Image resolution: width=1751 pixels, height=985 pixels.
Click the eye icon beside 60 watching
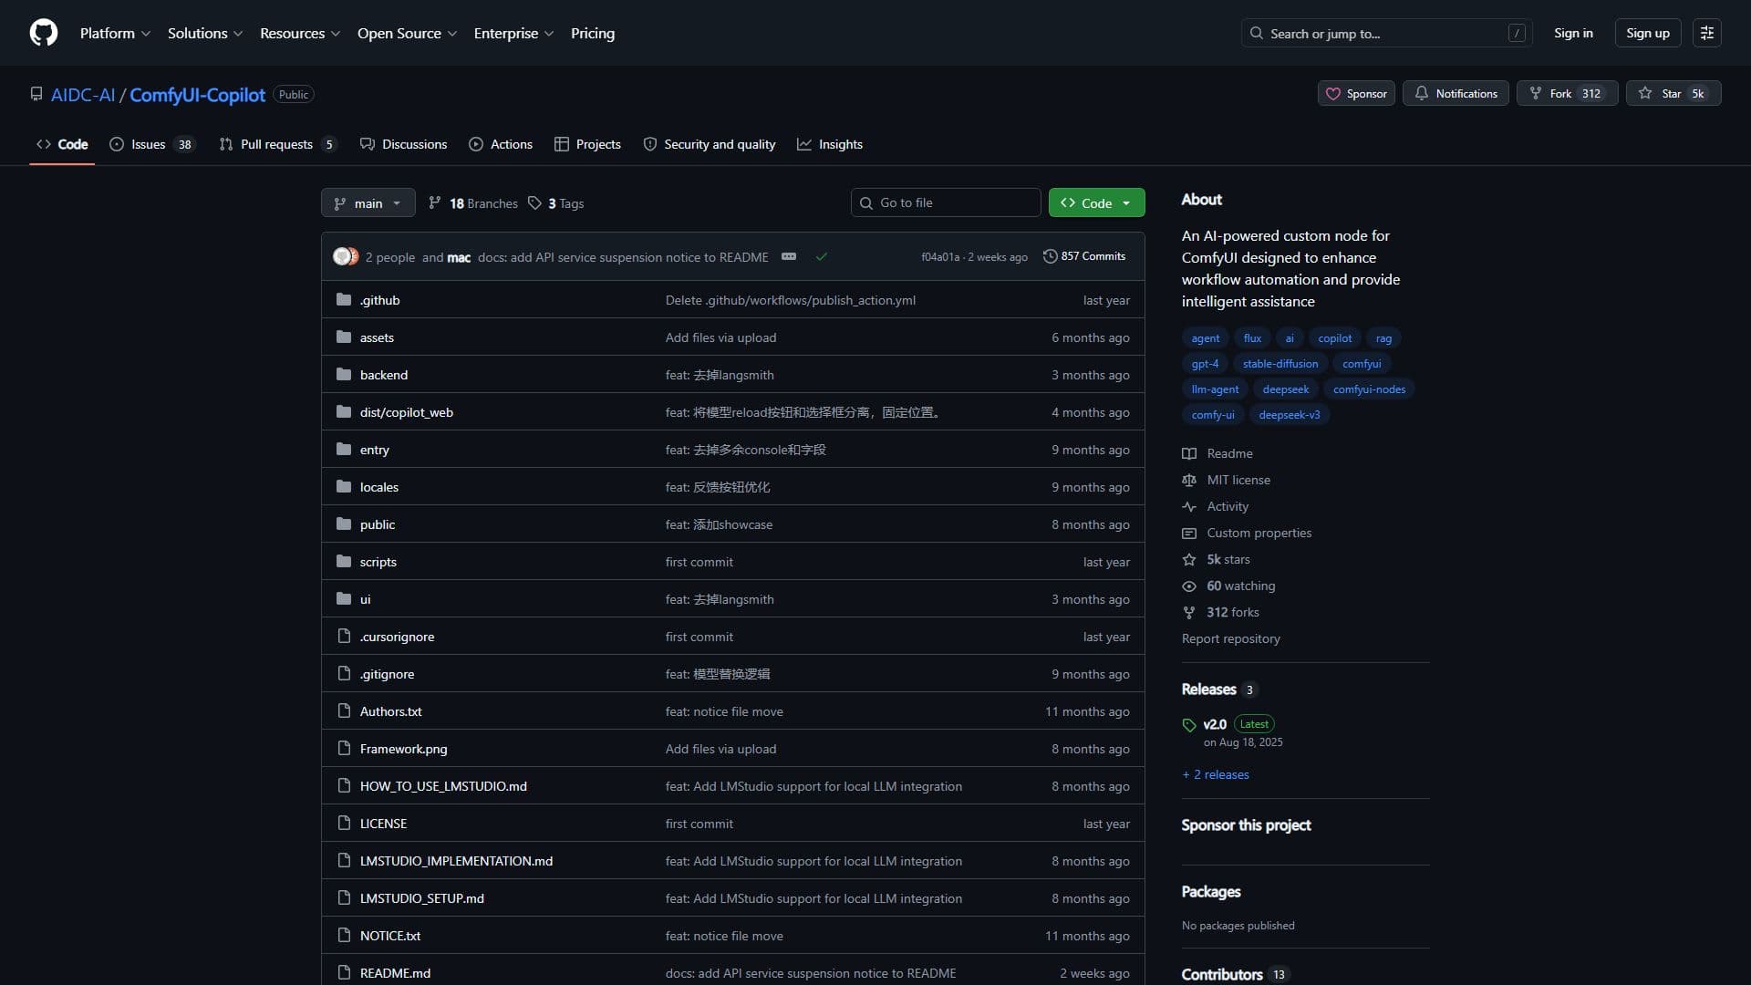click(x=1189, y=586)
